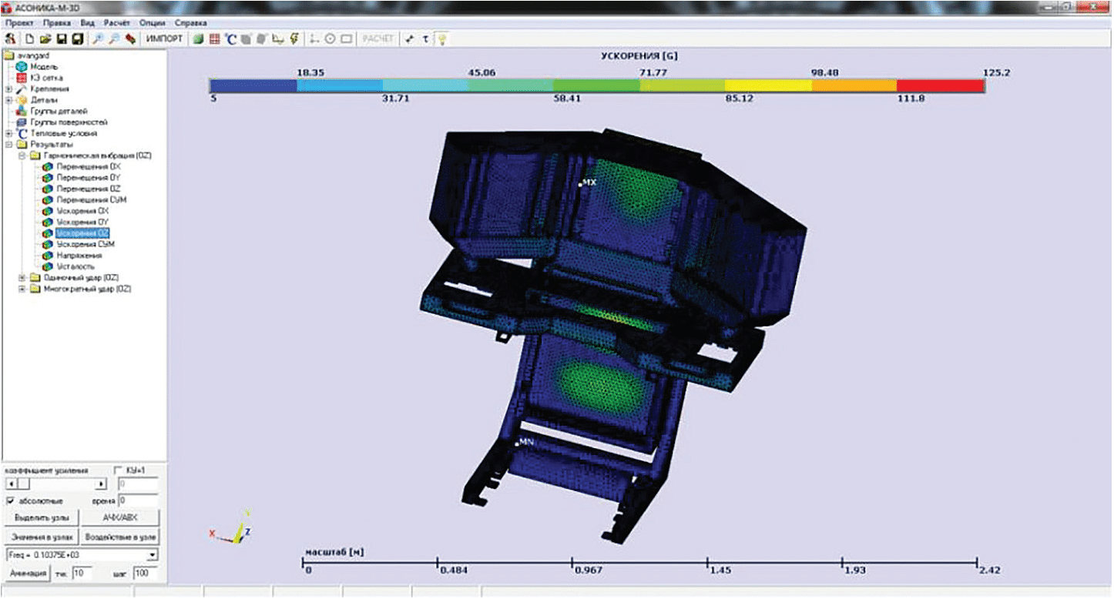Expand the Одиночный удар (OZ) tree node
The width and height of the screenshot is (1114, 599).
pyautogui.click(x=22, y=277)
